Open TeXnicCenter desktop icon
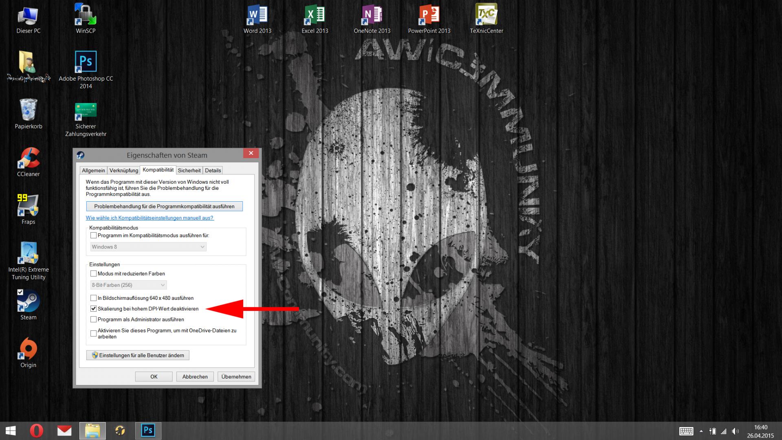 (x=486, y=18)
